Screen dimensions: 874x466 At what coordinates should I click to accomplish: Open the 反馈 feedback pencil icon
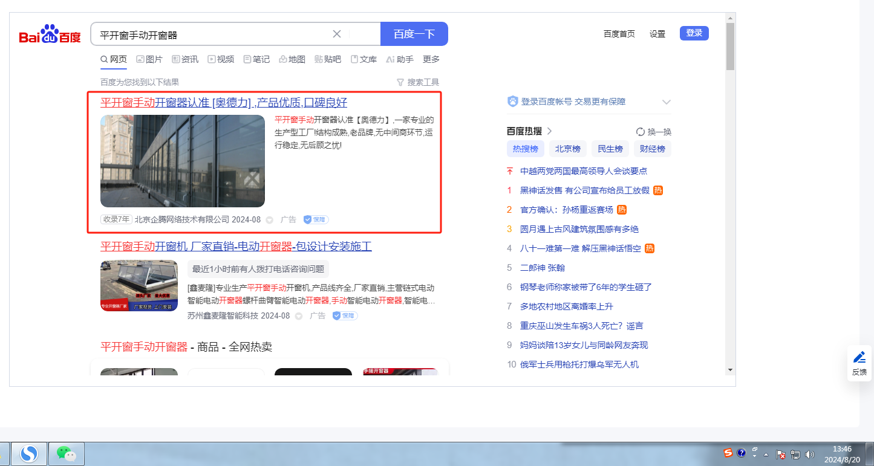point(859,358)
